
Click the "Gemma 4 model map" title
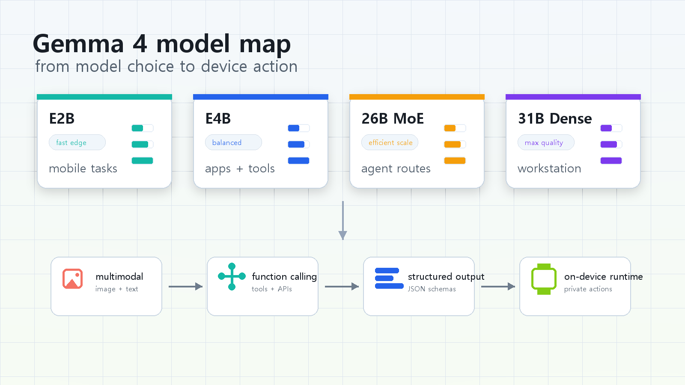pyautogui.click(x=162, y=44)
